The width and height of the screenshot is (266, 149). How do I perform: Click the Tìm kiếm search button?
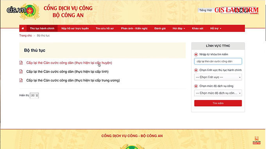[218, 103]
